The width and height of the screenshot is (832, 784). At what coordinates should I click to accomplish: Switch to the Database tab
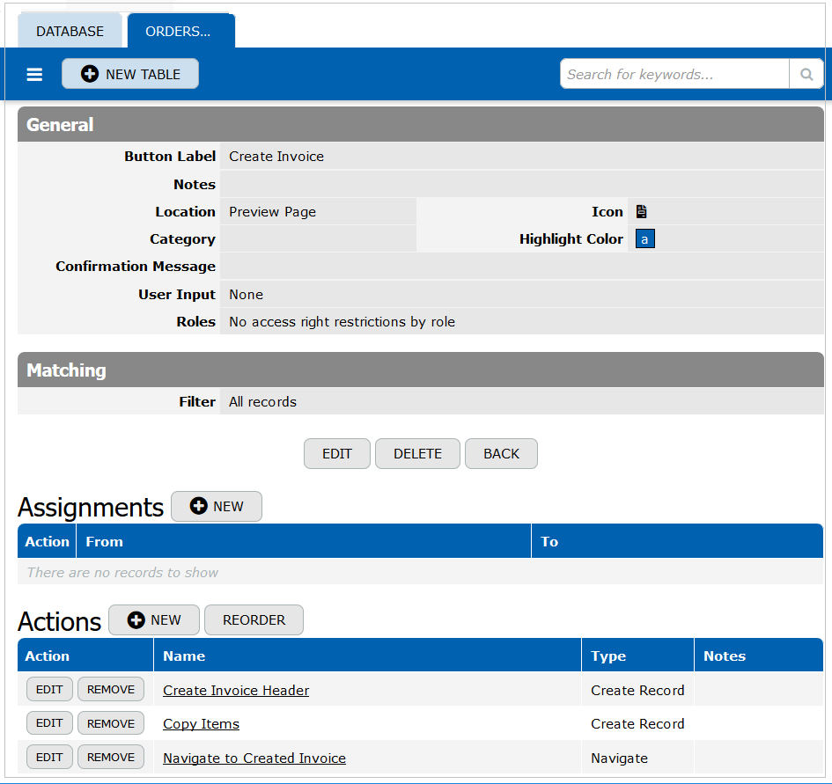70,31
